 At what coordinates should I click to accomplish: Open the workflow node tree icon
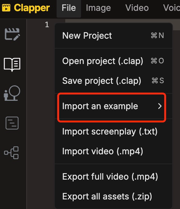coord(11,153)
